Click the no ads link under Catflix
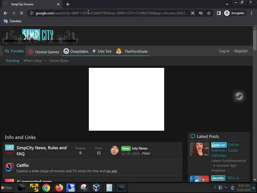 coord(112,171)
